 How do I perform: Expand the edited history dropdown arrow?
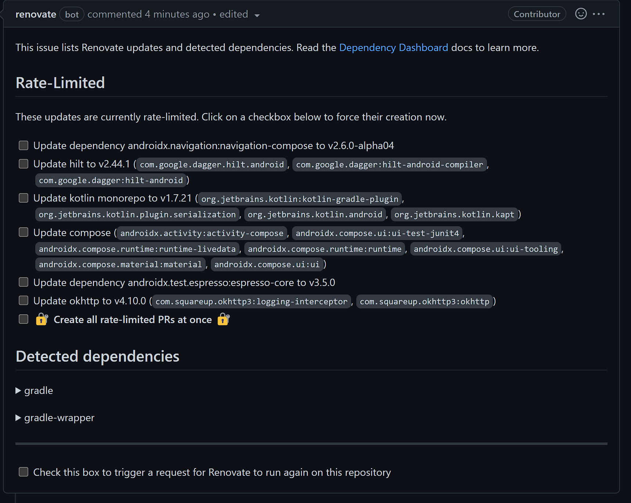pos(257,15)
